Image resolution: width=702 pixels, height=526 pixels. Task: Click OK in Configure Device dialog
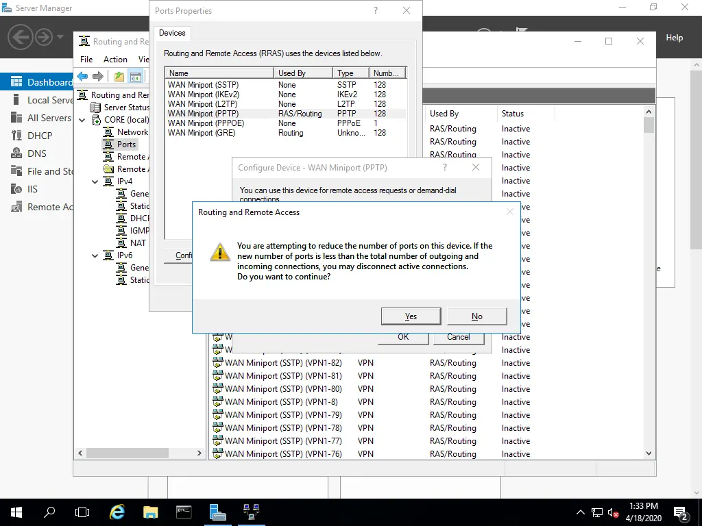click(403, 337)
